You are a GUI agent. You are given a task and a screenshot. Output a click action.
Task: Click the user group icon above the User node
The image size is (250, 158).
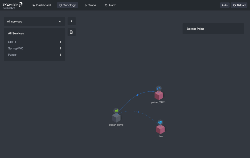(x=160, y=121)
